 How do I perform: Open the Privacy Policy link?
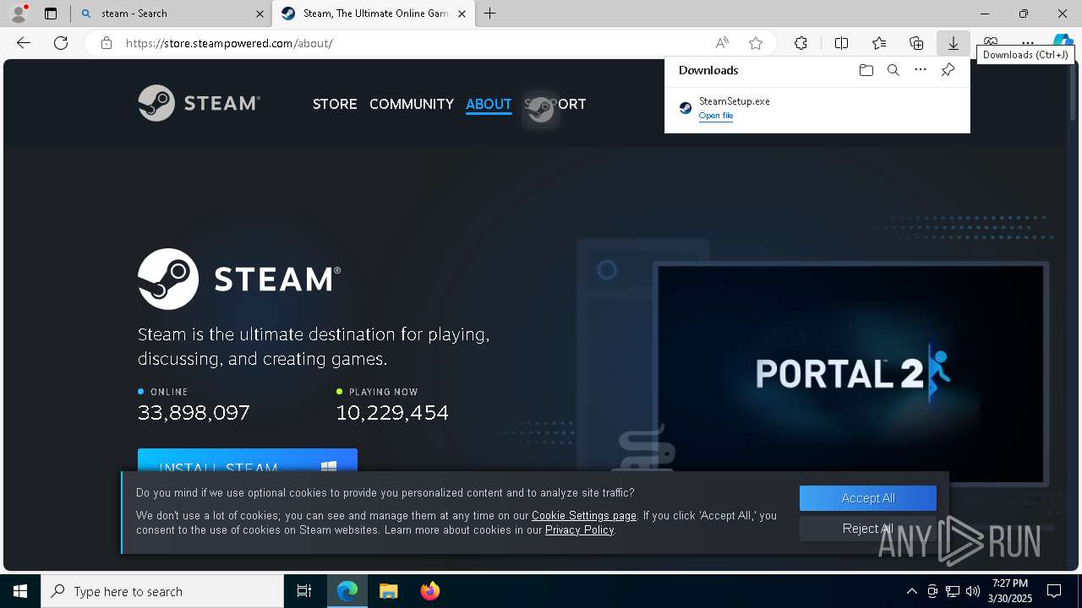pyautogui.click(x=579, y=529)
